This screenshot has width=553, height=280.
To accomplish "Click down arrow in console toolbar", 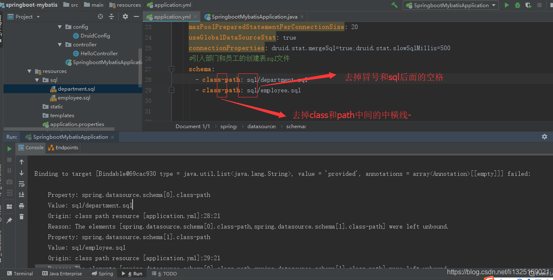I will 22,172.
